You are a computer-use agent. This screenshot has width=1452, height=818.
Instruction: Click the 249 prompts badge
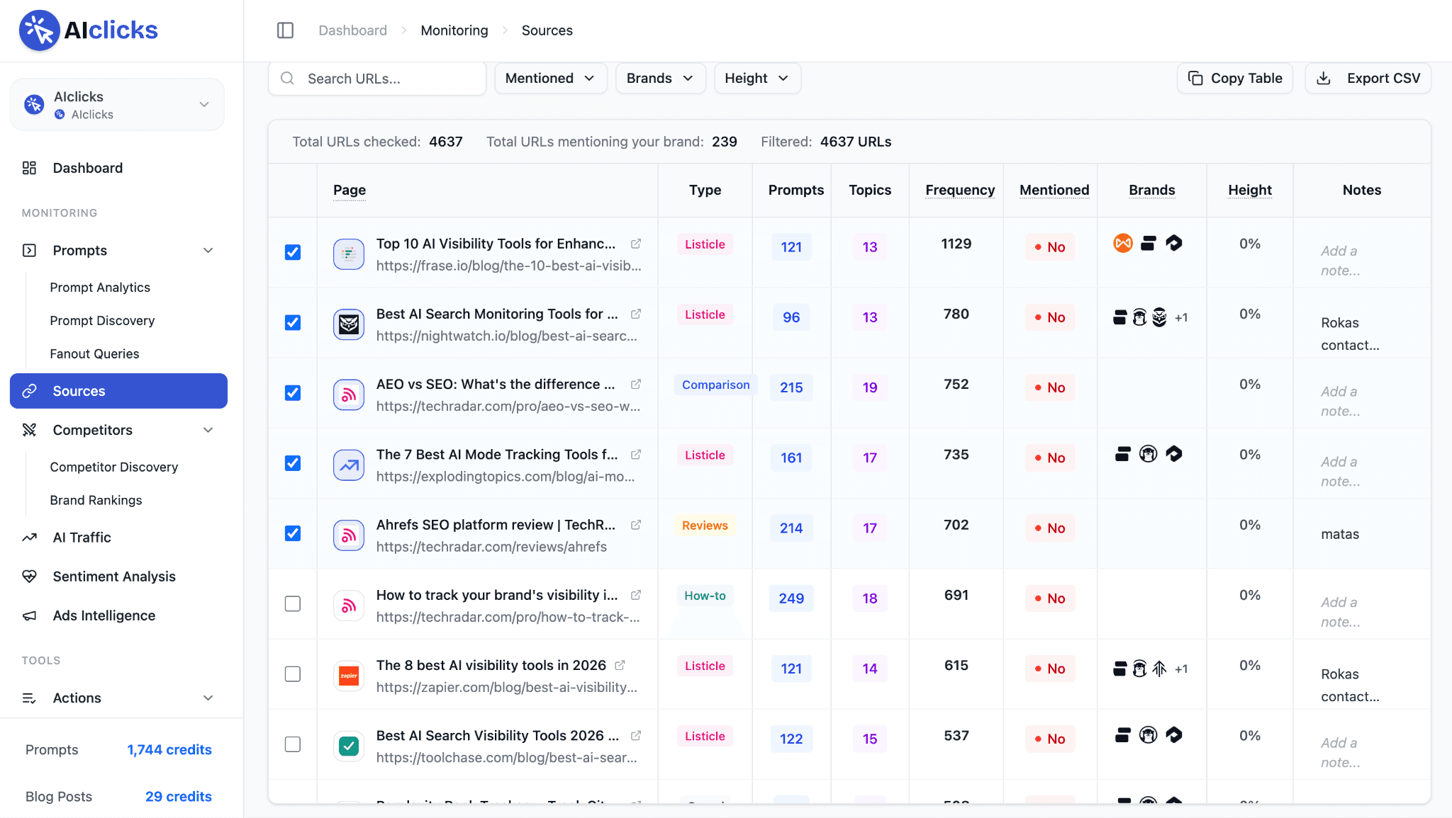coord(791,598)
